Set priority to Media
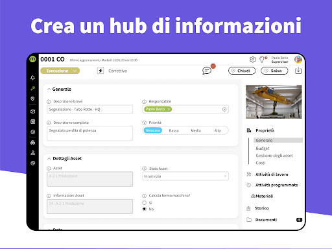 196,130
